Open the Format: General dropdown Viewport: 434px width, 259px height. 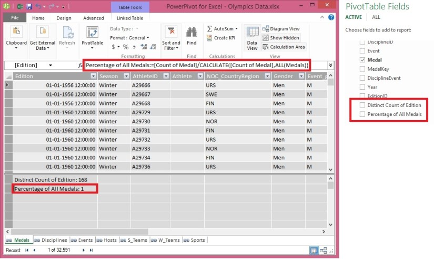(129, 38)
